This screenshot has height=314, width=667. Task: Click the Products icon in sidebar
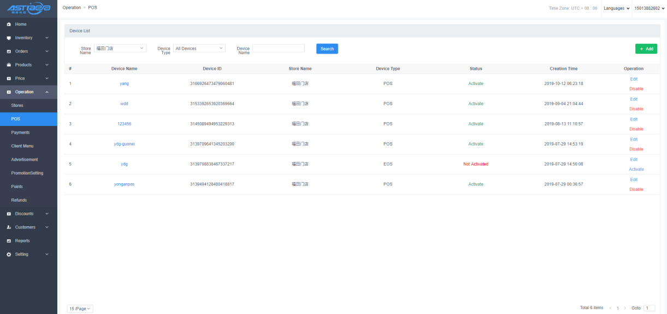point(9,65)
